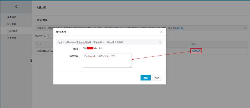Click 取消 to cancel publishing
The height and width of the screenshot is (108, 250).
click(x=157, y=78)
